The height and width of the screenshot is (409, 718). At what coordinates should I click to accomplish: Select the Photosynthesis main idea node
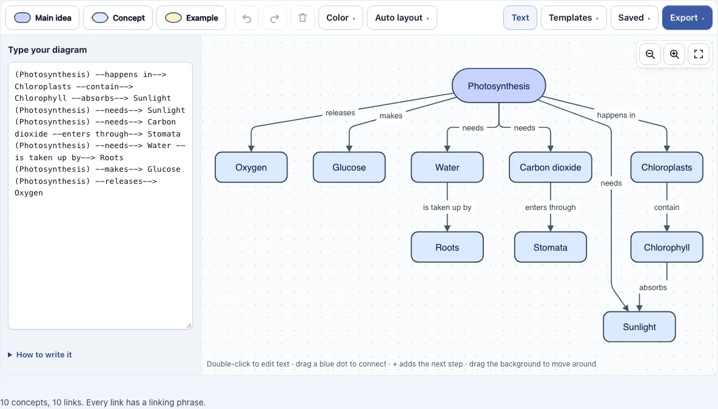(498, 86)
